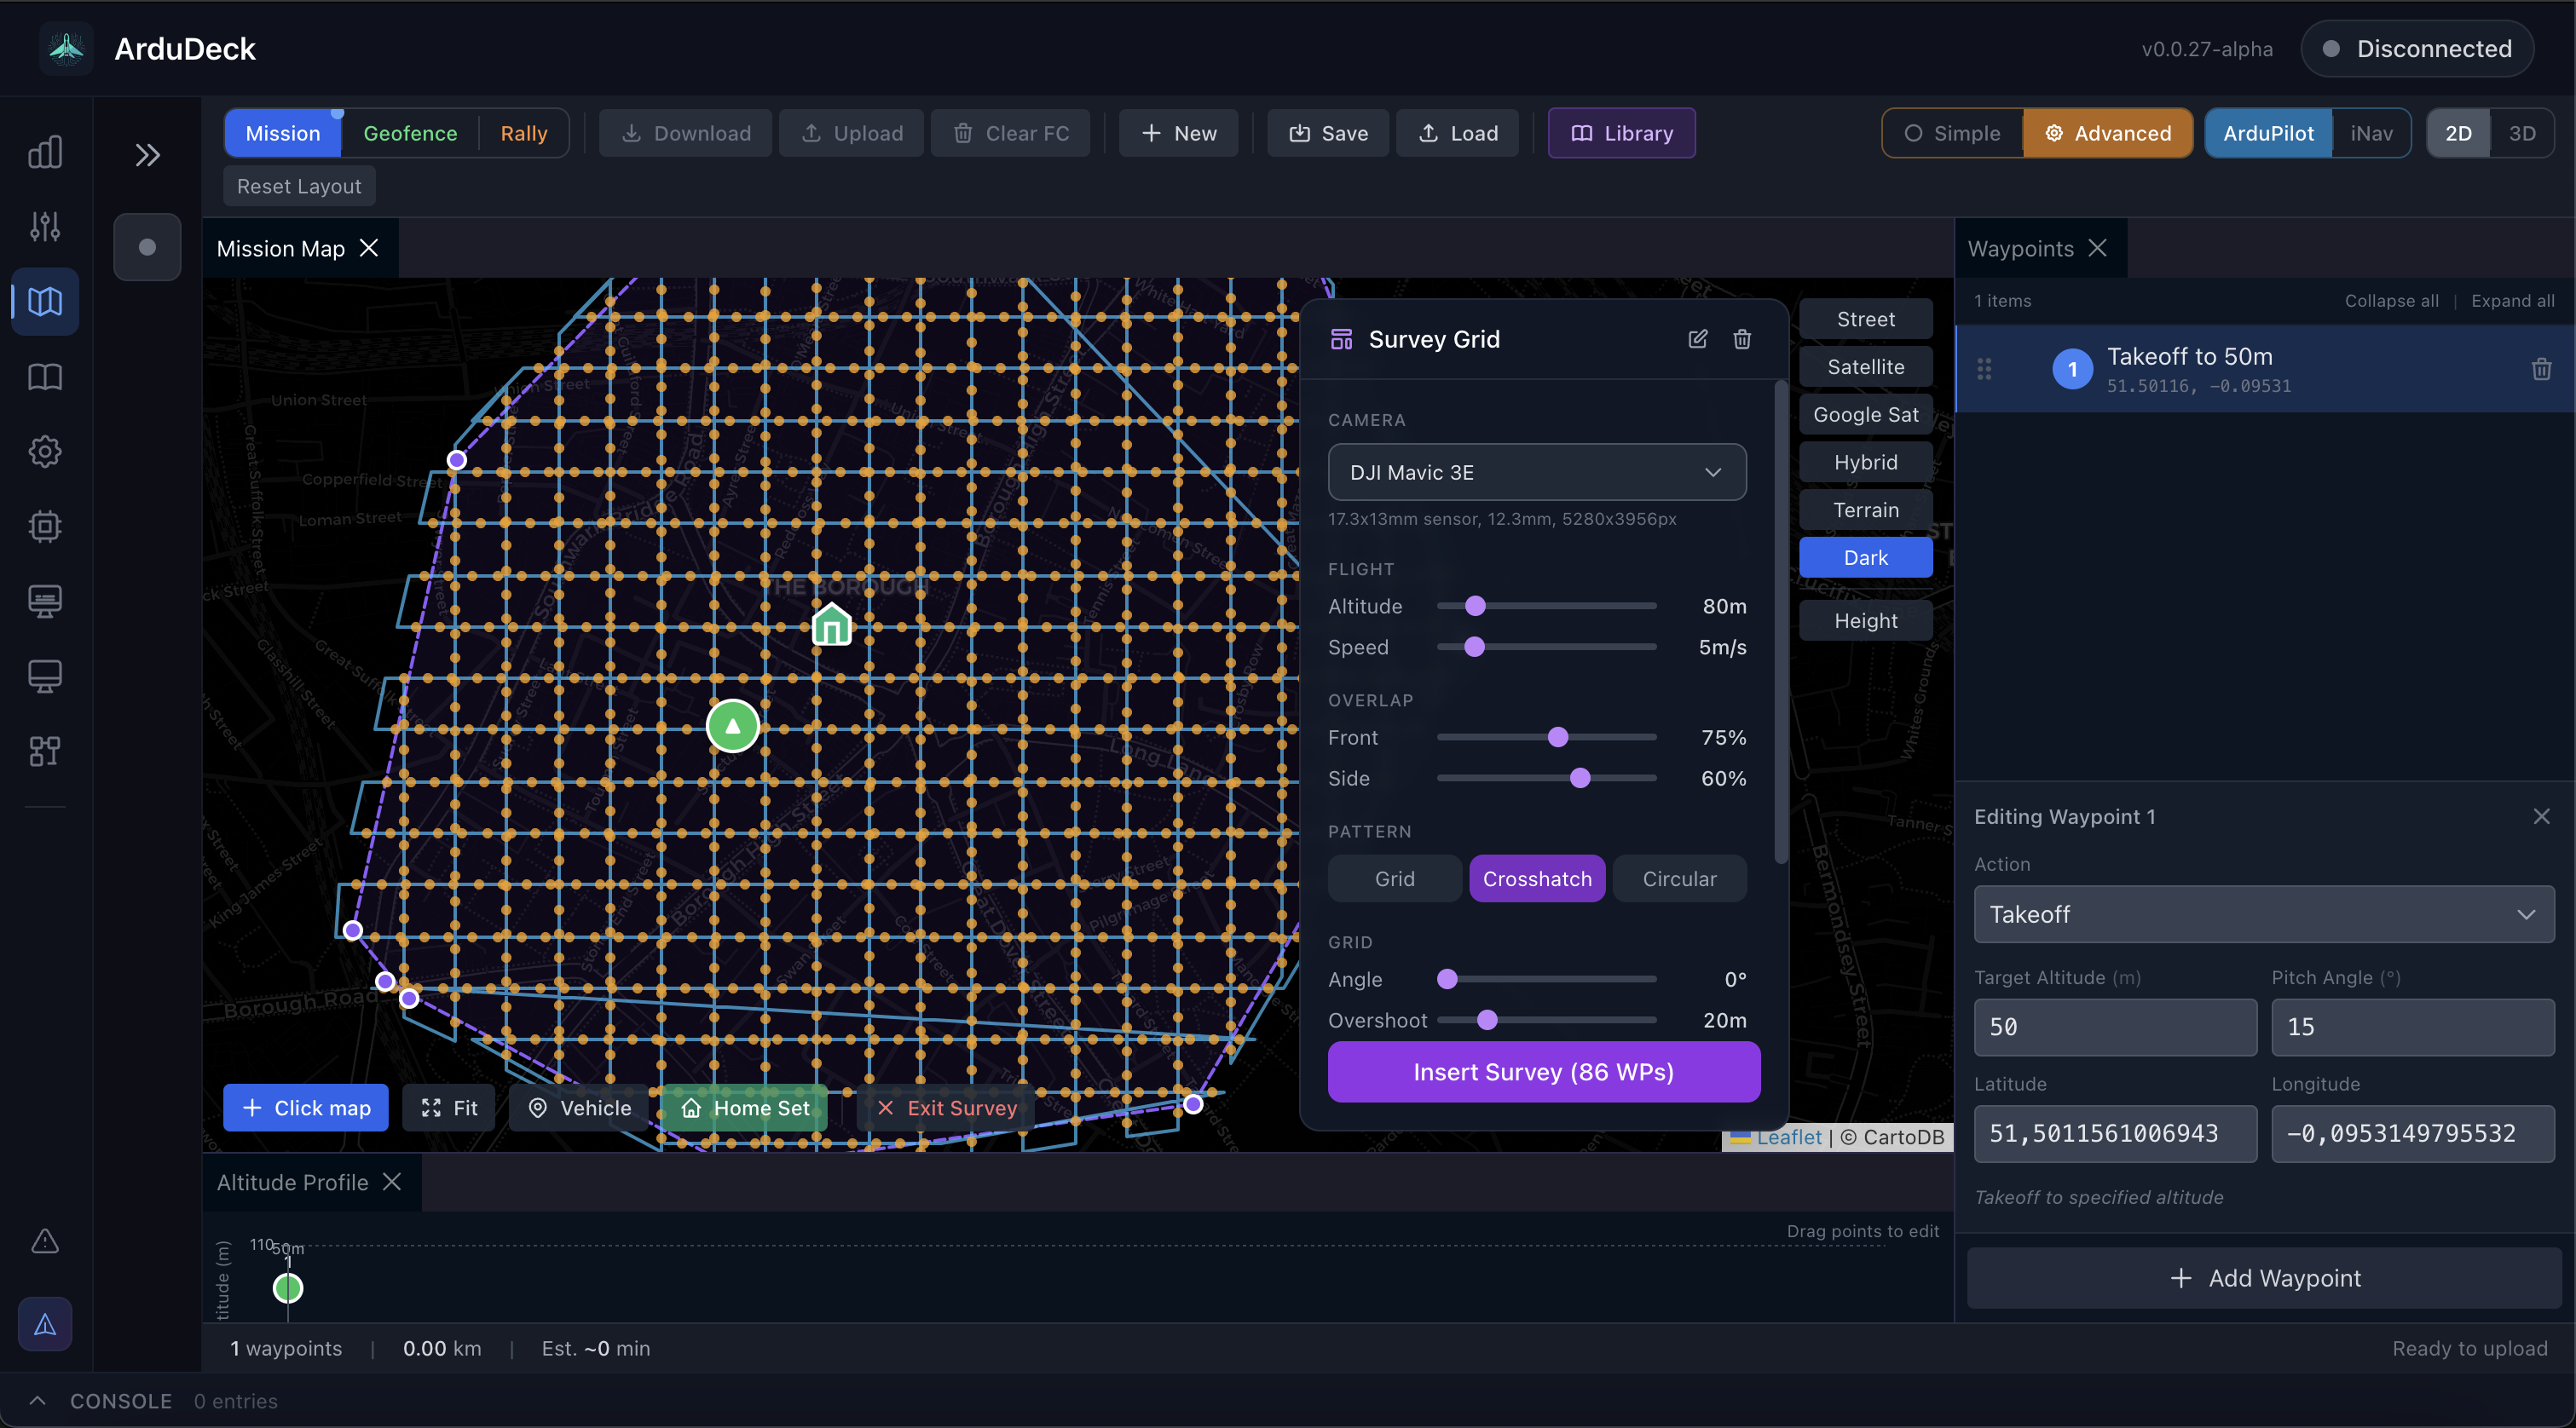The height and width of the screenshot is (1428, 2576).
Task: Open the open-book sidebar icon
Action: click(45, 377)
